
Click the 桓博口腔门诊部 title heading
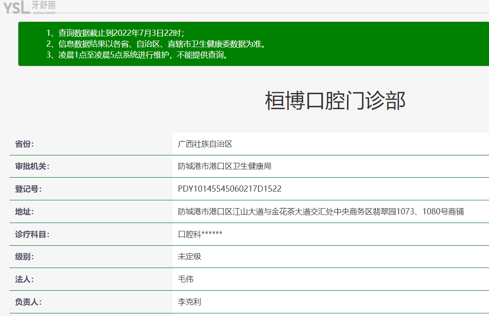[335, 101]
